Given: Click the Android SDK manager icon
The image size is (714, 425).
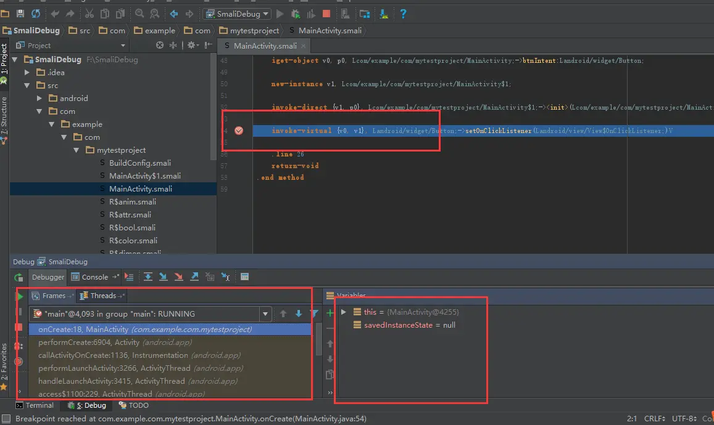Looking at the screenshot, I should coord(384,14).
